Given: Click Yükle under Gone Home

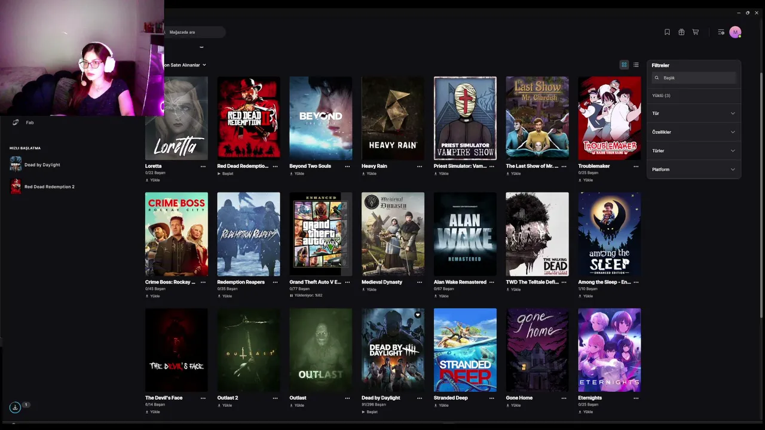Looking at the screenshot, I should (513, 406).
